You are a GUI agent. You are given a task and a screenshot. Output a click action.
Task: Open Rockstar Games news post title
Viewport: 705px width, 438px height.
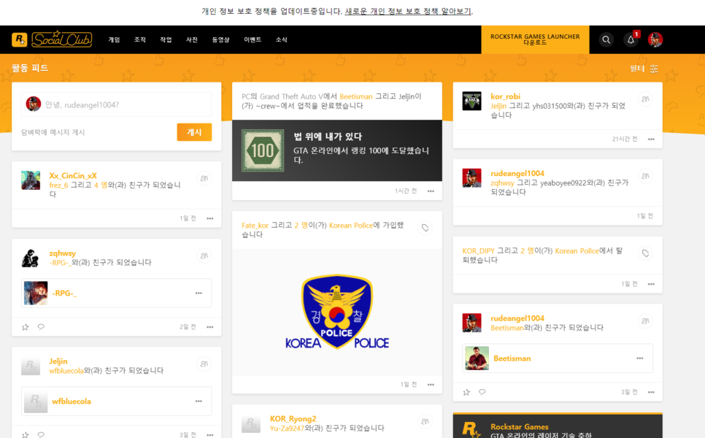point(520,427)
